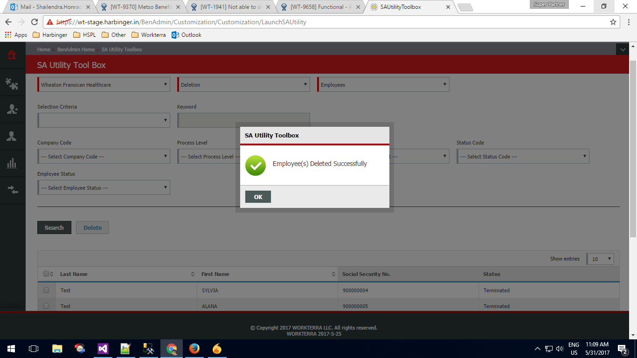This screenshot has width=637, height=358.
Task: Open the puzzle pieces sidebar icon
Action: coord(12,83)
